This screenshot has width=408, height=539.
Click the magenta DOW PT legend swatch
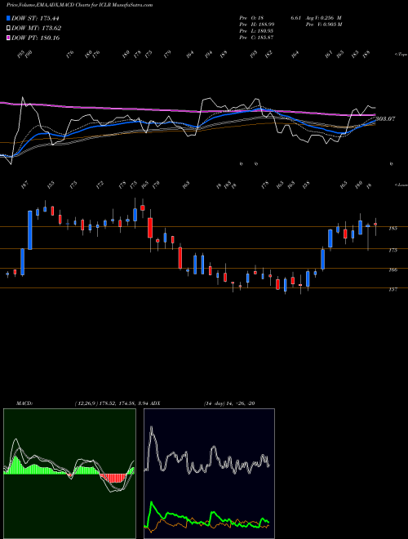pyautogui.click(x=9, y=38)
